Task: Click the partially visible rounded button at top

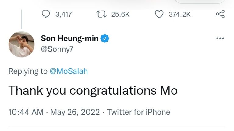Action: click(x=200, y=2)
